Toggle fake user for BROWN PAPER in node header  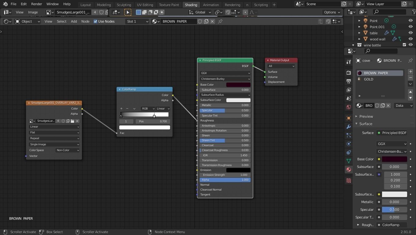pos(200,21)
